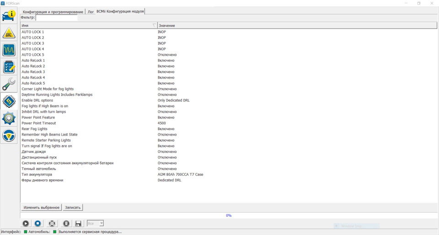439x235 pixels.
Task: Select the 'AUTO LOCK 5' row
Action: [229, 55]
